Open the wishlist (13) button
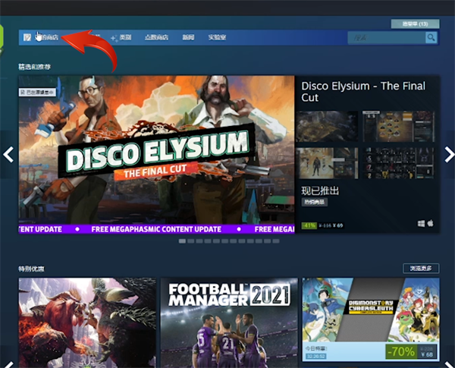This screenshot has width=455, height=368. [415, 24]
